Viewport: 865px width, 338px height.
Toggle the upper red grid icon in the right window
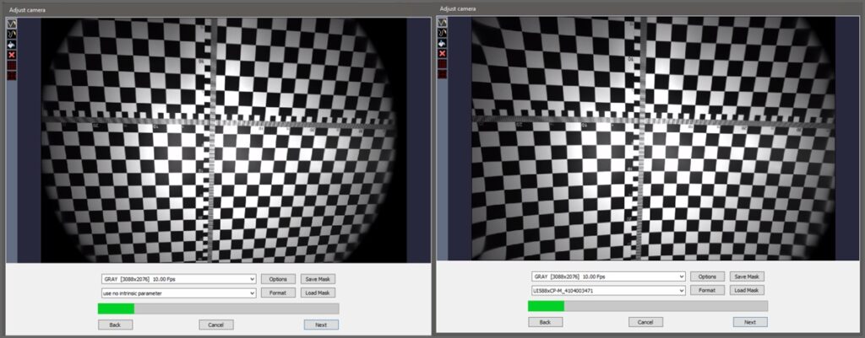click(443, 64)
